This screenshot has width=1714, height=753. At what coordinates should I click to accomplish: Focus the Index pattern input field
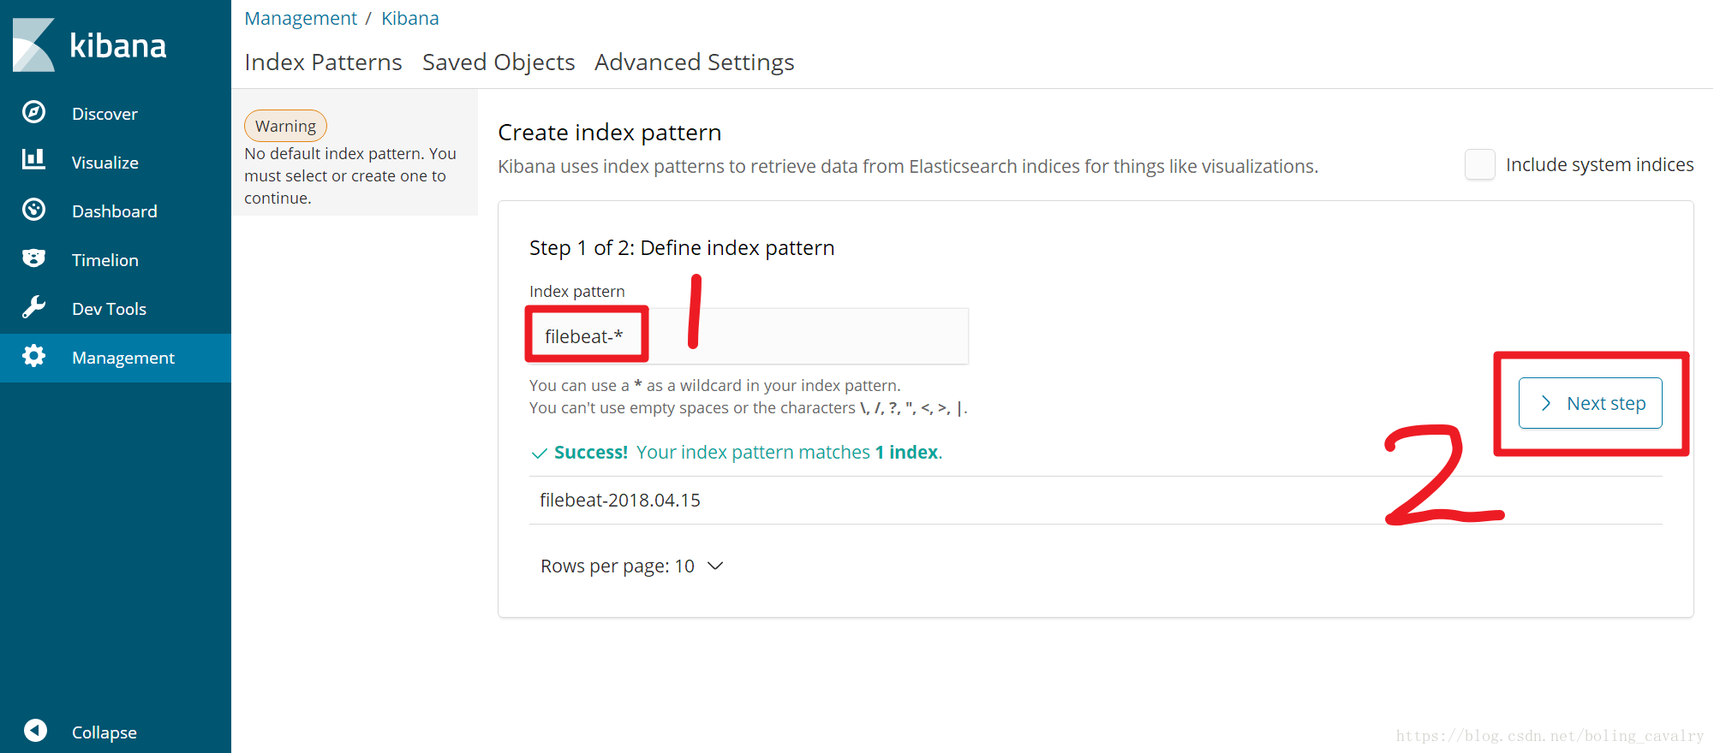tap(749, 336)
